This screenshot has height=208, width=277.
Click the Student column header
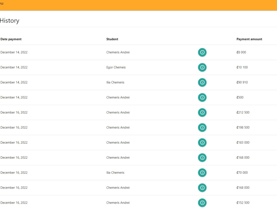click(112, 39)
